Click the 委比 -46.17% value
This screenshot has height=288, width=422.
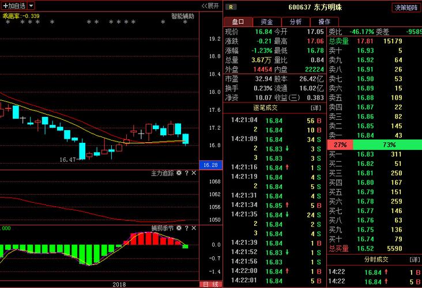click(x=361, y=32)
